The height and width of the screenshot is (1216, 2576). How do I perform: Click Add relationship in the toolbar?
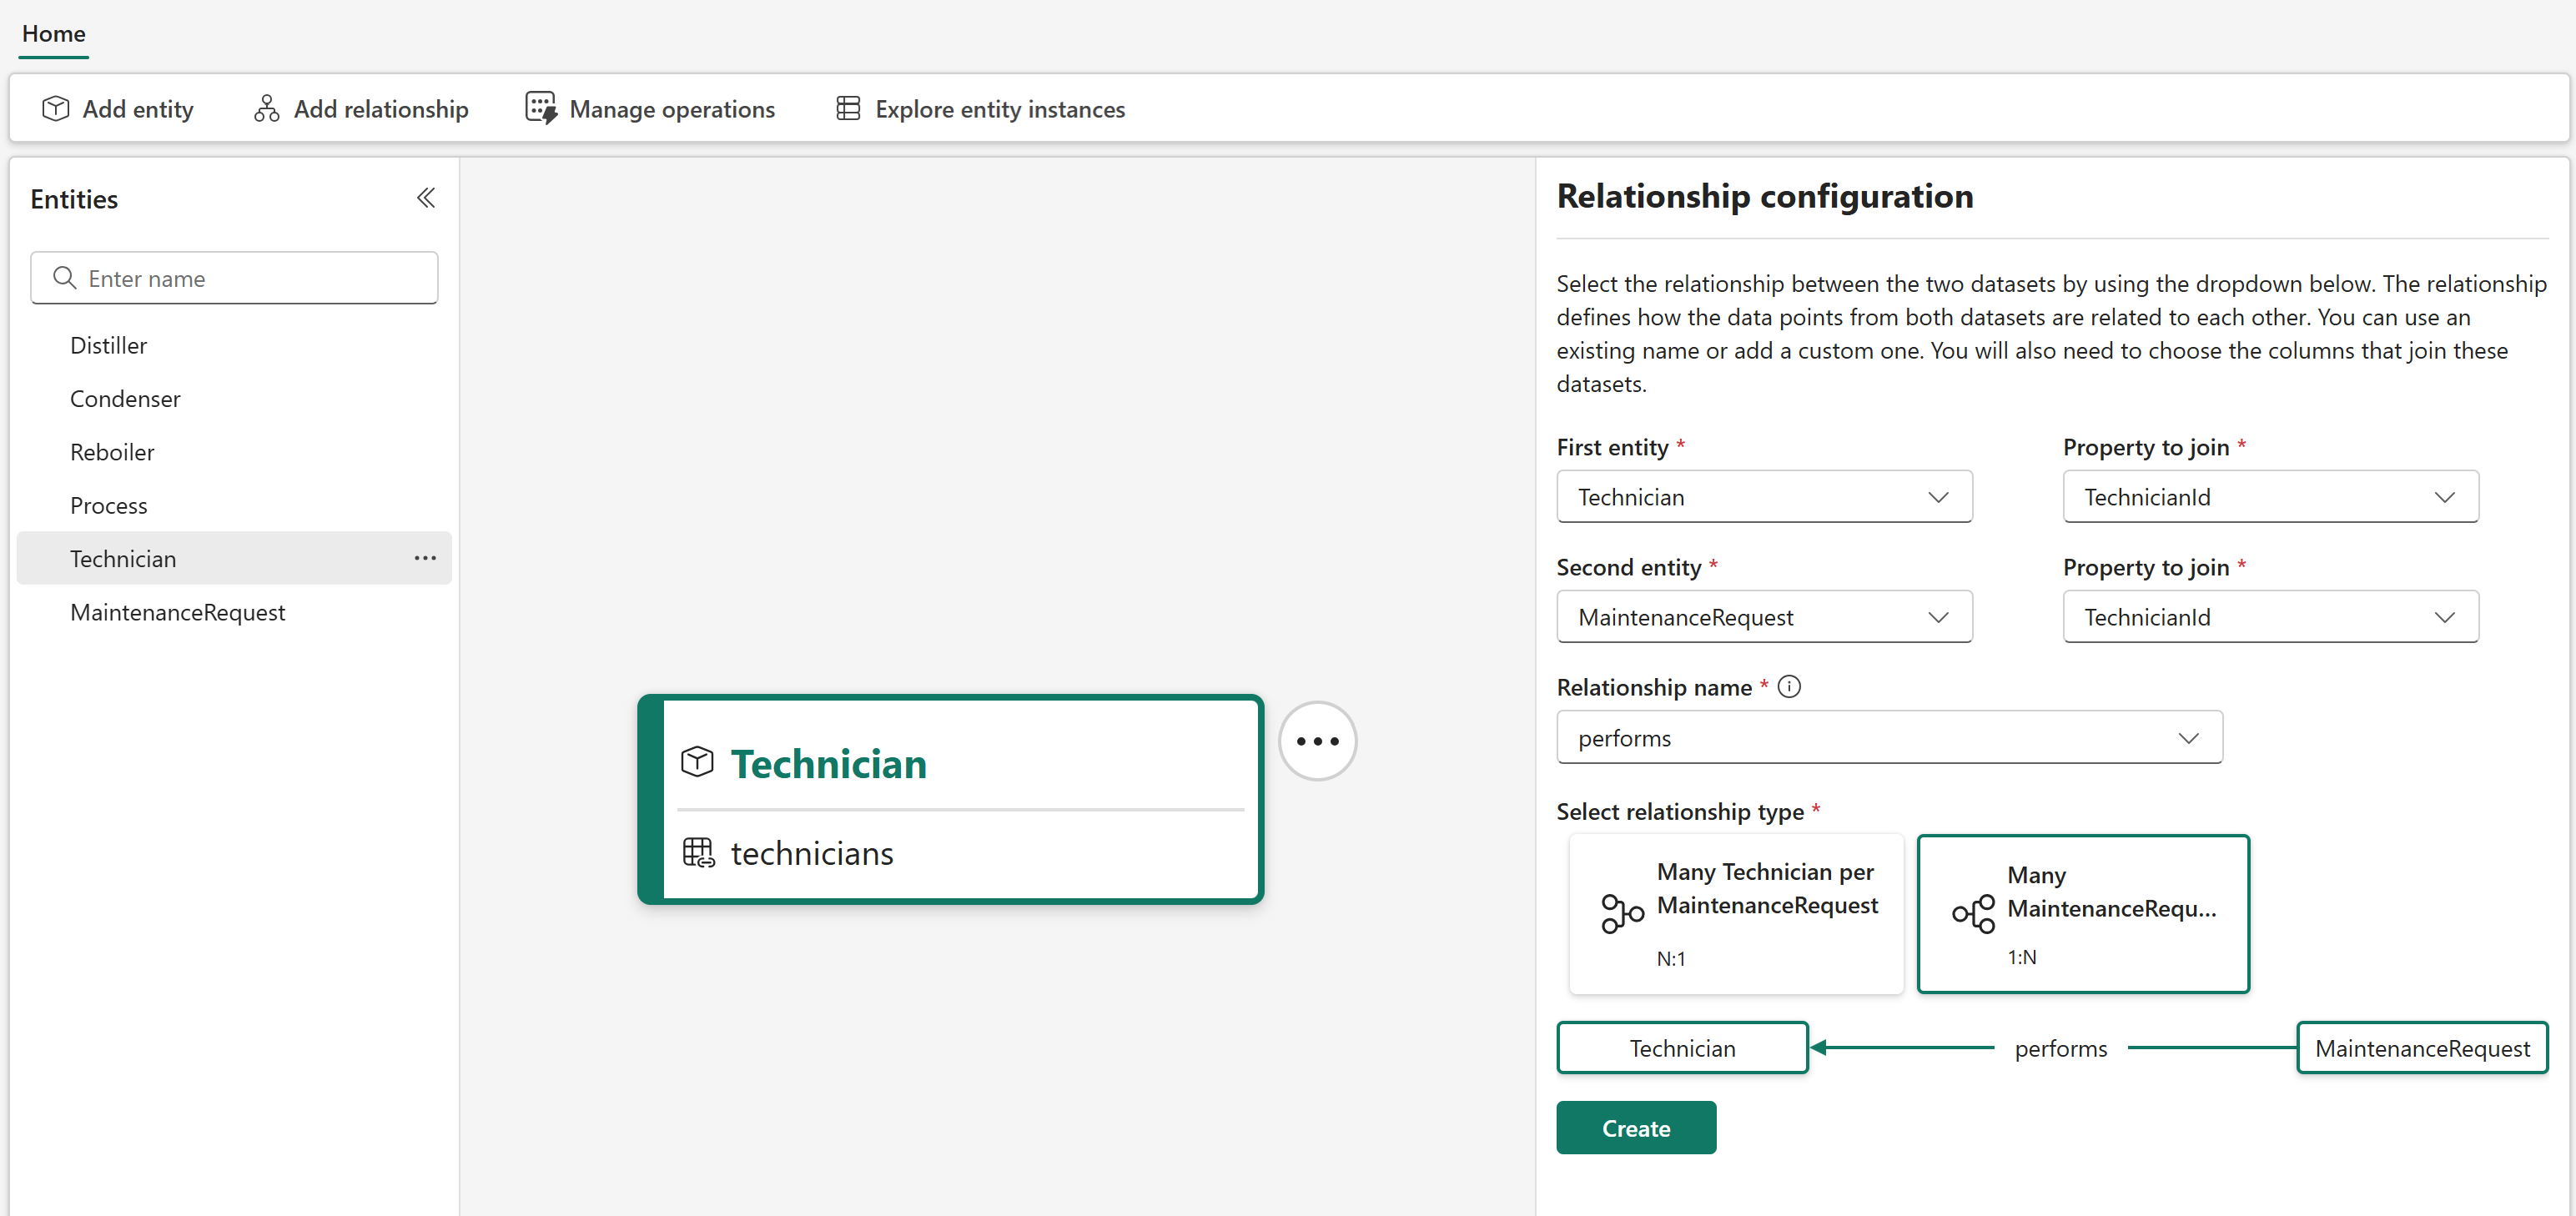point(361,108)
